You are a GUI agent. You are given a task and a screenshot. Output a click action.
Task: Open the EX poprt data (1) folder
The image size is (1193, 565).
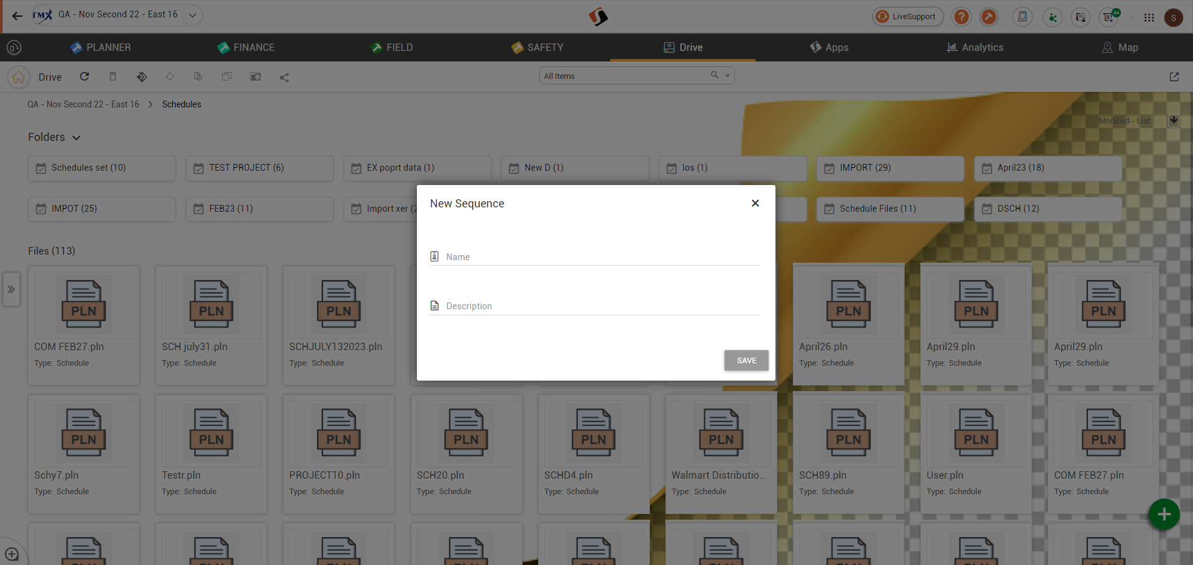tap(418, 168)
